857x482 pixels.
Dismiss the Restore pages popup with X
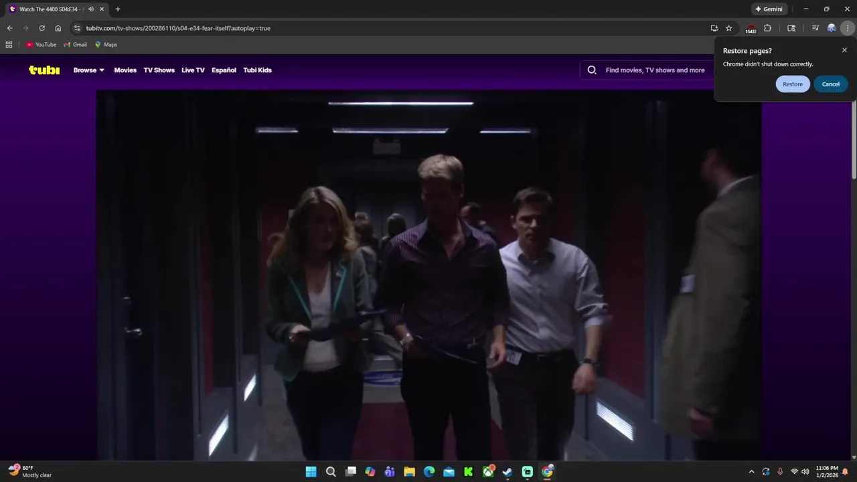[844, 50]
